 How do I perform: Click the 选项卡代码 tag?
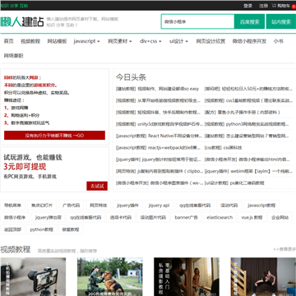coord(121,217)
